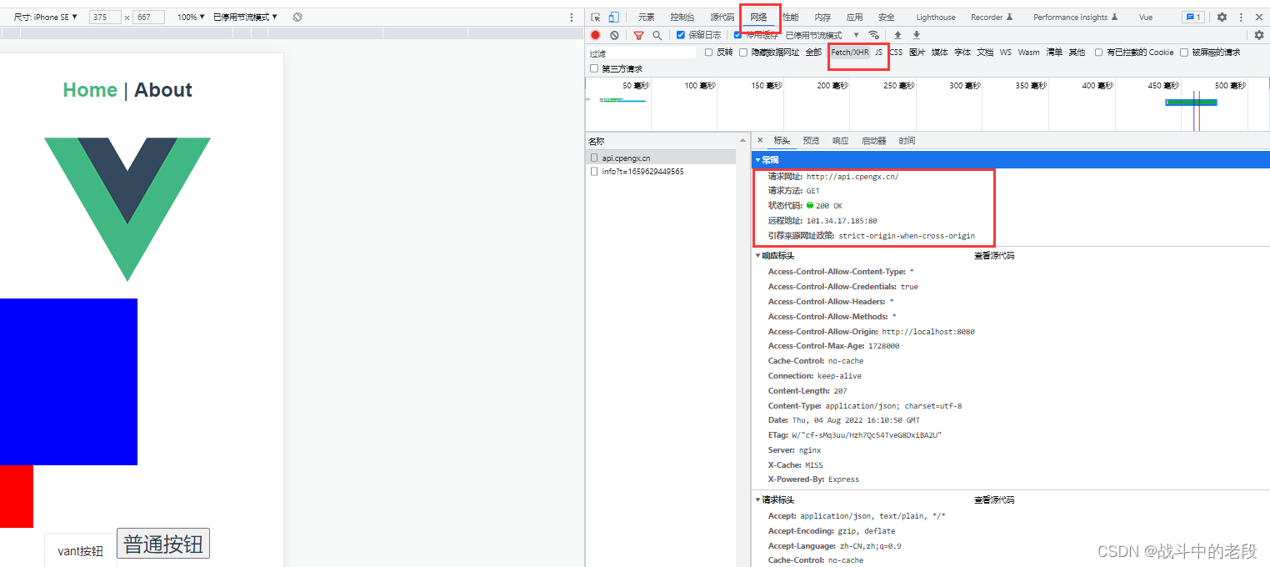Switch to the Console tab
Image resolution: width=1270 pixels, height=567 pixels.
(682, 17)
